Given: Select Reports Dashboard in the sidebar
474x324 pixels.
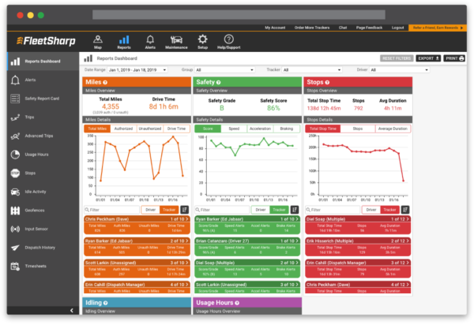Looking at the screenshot, I should click(x=43, y=61).
